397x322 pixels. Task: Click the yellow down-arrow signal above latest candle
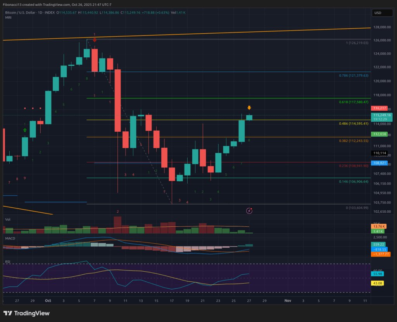(249, 108)
